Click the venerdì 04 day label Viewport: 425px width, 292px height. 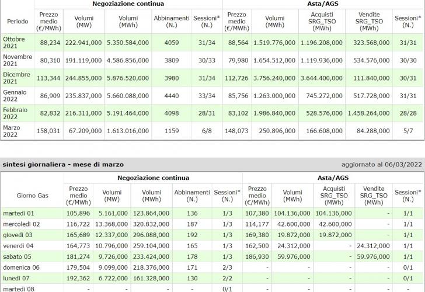19,245
